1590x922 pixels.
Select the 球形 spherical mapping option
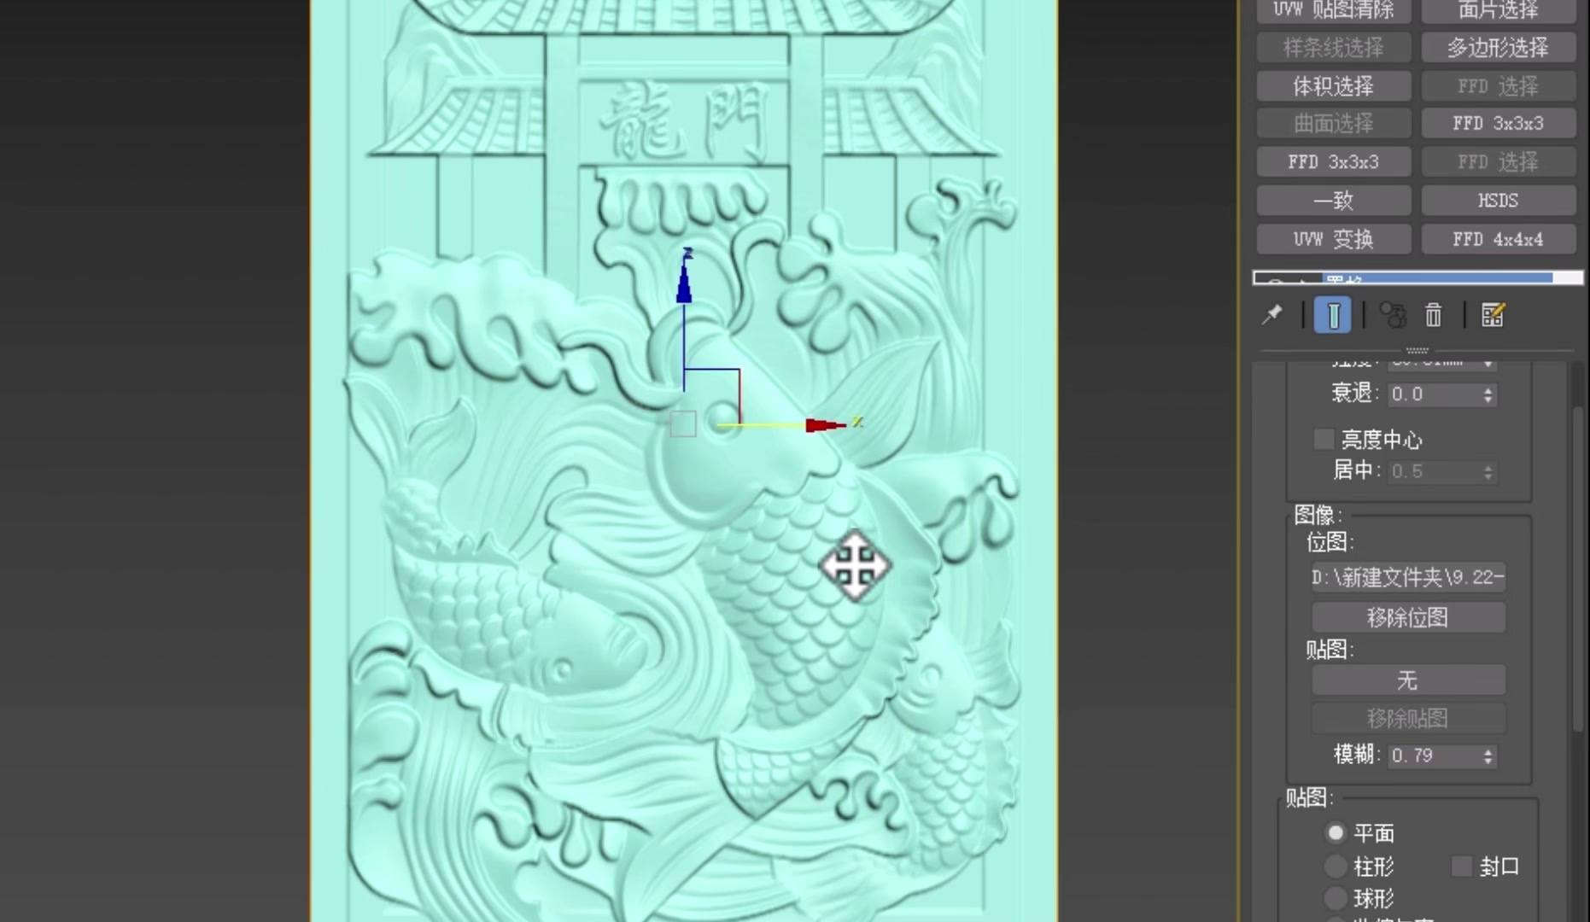click(1335, 898)
